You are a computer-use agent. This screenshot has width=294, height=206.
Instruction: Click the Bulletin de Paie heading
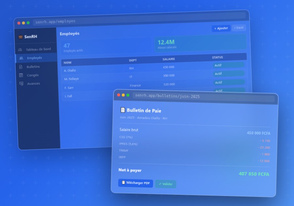[x=144, y=111]
